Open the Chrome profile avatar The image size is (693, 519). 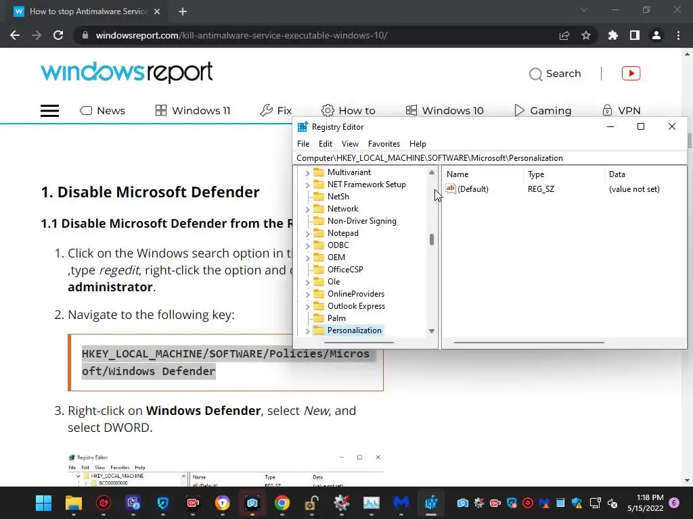click(656, 35)
